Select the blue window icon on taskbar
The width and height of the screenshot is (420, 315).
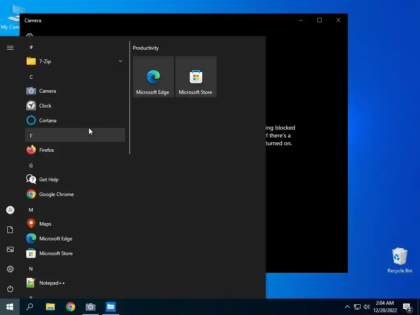point(111,307)
